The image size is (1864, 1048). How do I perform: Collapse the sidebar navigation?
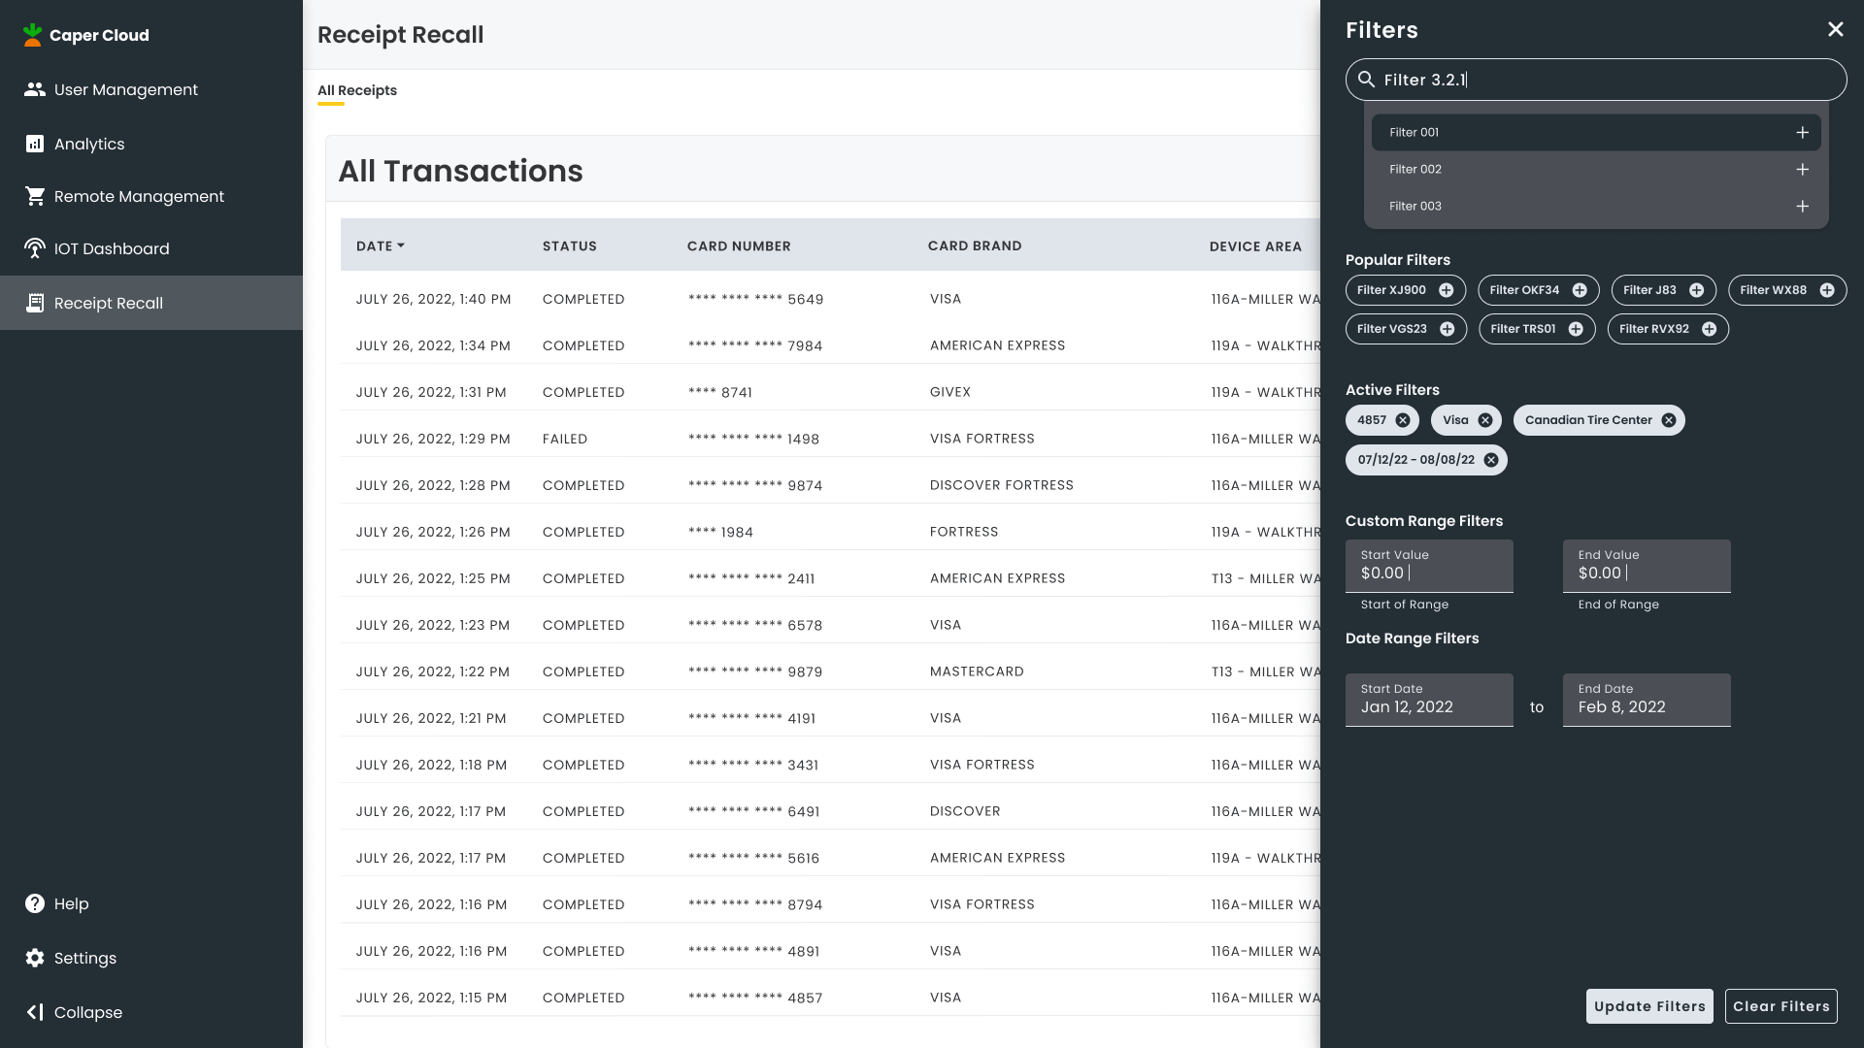(x=74, y=1012)
